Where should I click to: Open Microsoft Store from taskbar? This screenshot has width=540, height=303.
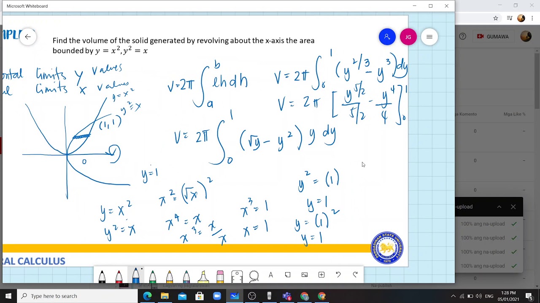tap(200, 296)
